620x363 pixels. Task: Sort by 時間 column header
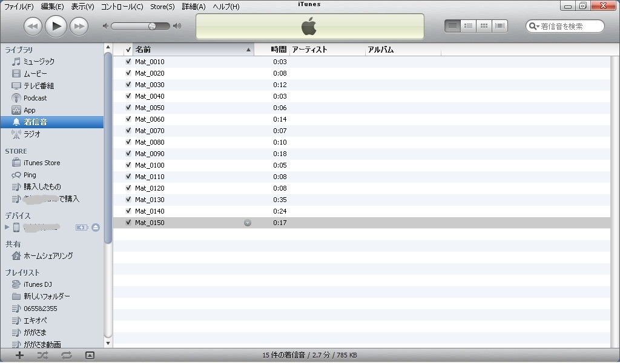point(272,50)
